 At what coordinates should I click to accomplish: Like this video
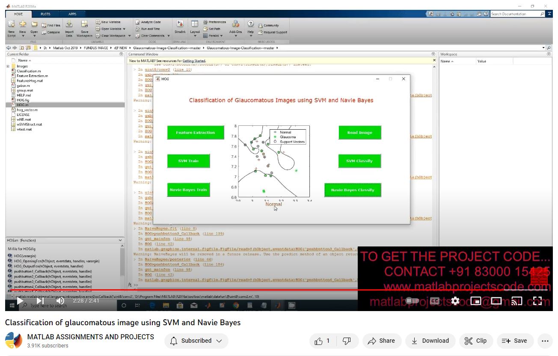tap(322, 341)
